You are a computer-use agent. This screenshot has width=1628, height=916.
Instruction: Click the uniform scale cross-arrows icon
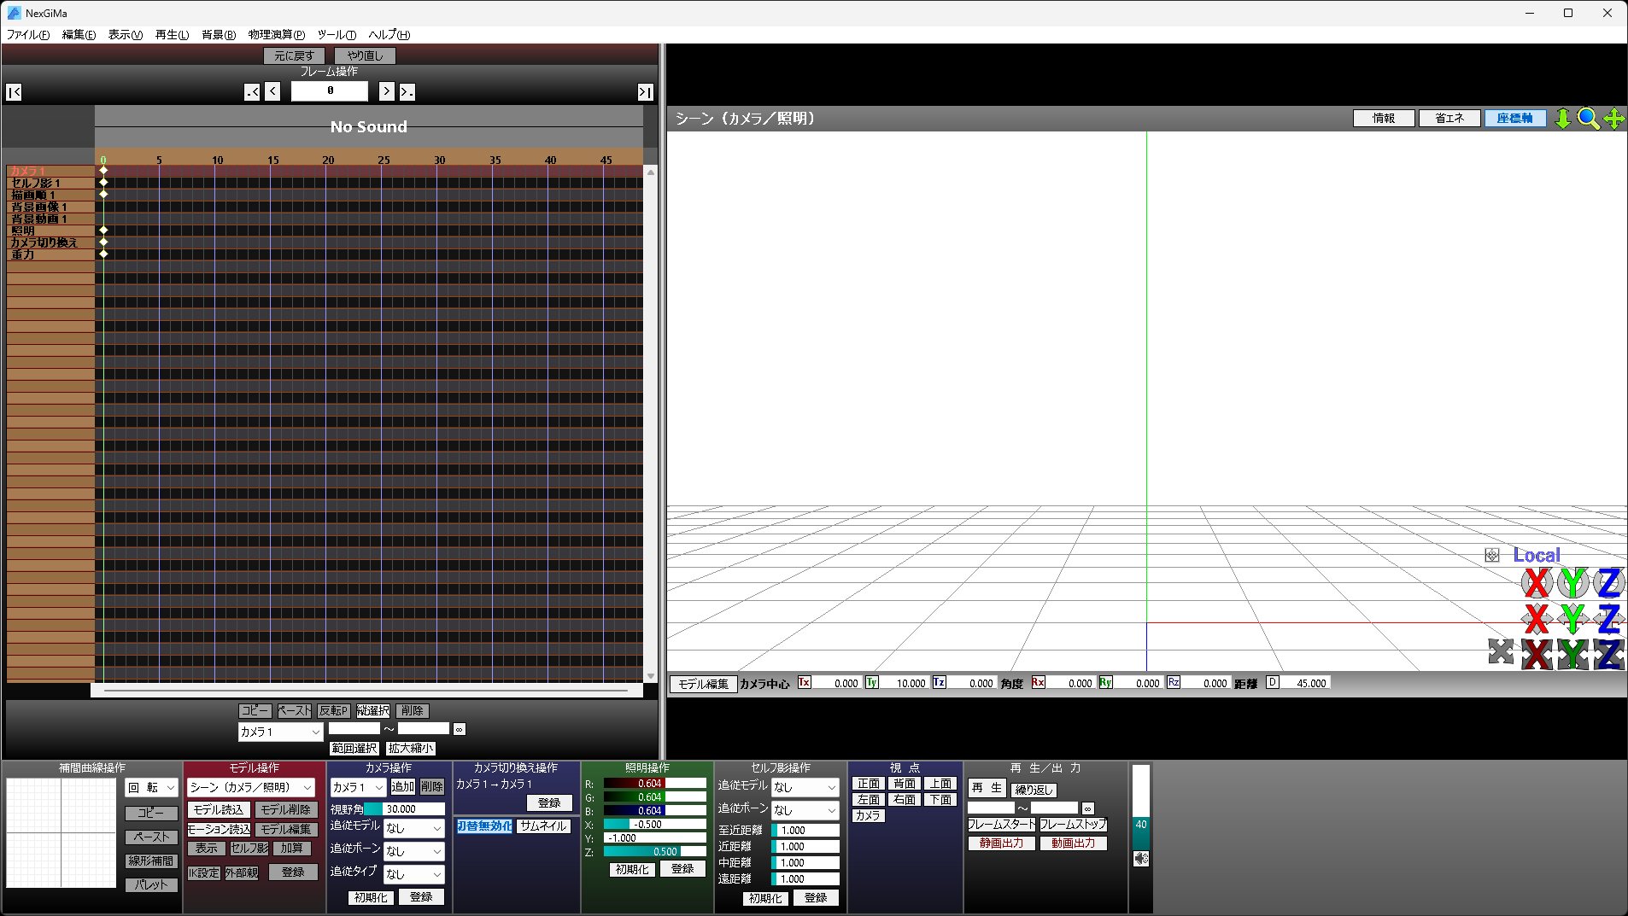pyautogui.click(x=1501, y=651)
